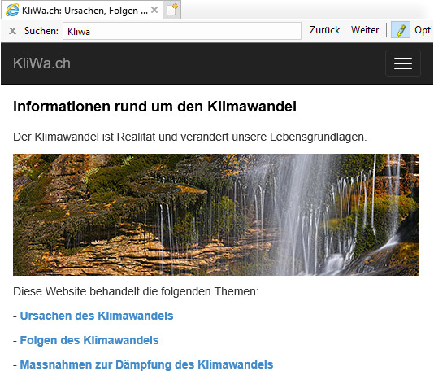This screenshot has height=384, width=434.
Task: Click the Diese Website behandelt text line
Action: click(136, 291)
